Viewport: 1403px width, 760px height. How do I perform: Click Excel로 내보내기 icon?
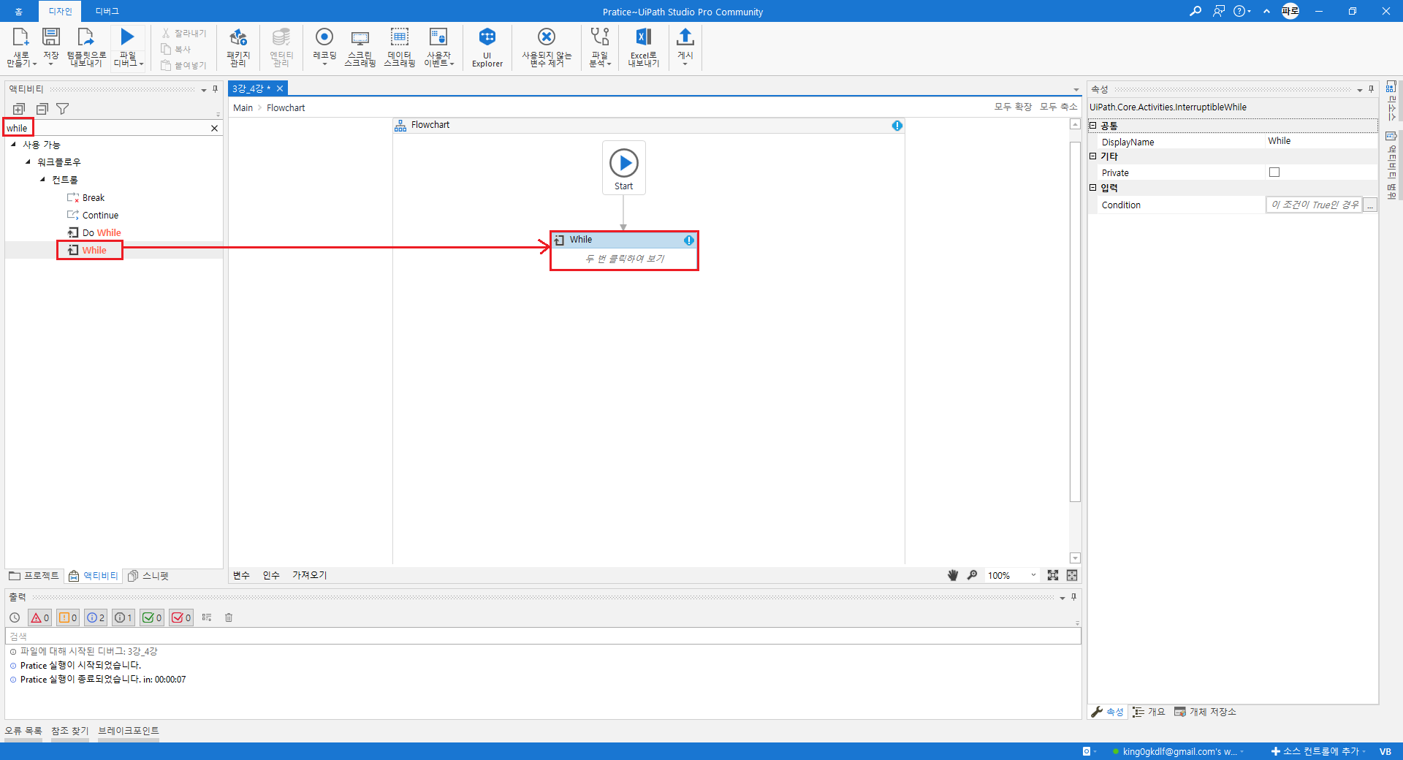[x=643, y=37]
